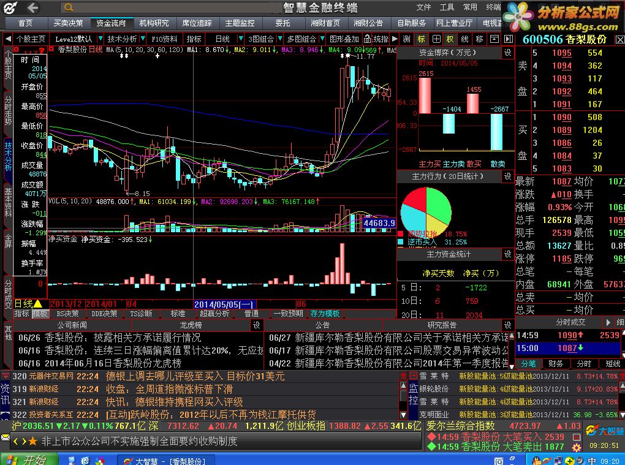Go to the 首页 tab
Screen dimensions: 625x465
(26, 23)
